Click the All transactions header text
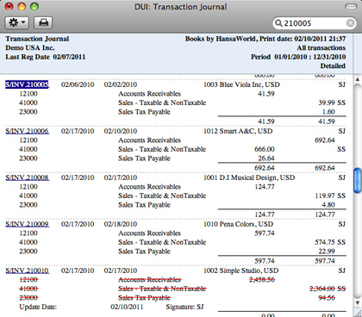 coord(321,47)
